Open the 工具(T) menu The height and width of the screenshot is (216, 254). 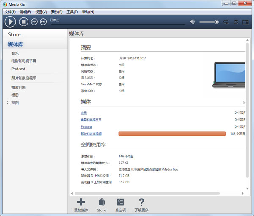click(72, 12)
